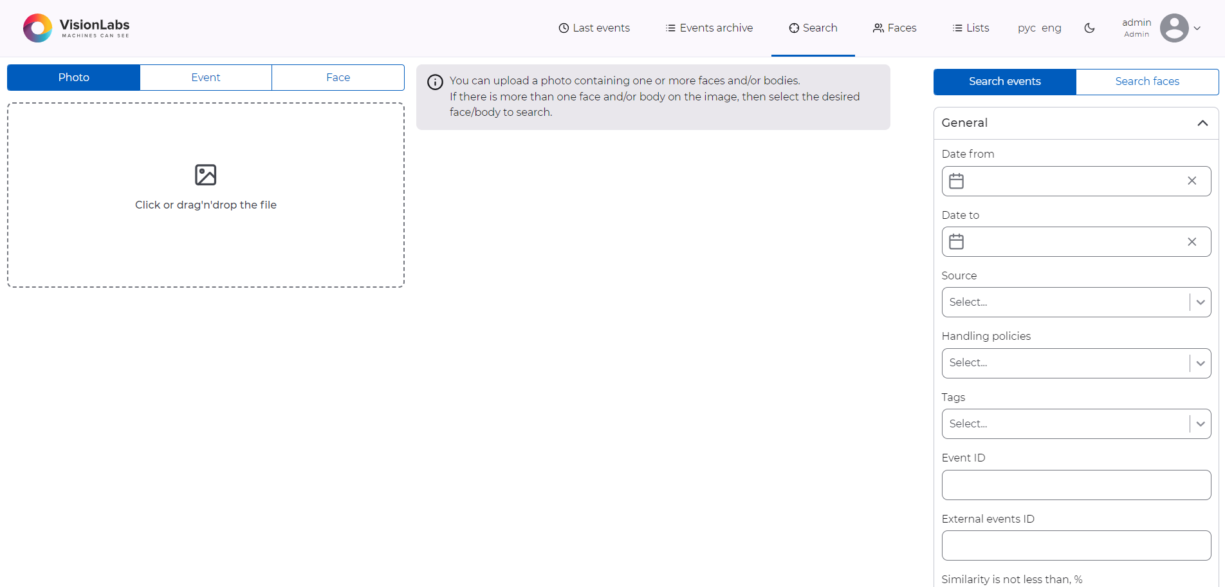This screenshot has height=587, width=1225.
Task: Switch language to рус
Action: click(x=1026, y=28)
